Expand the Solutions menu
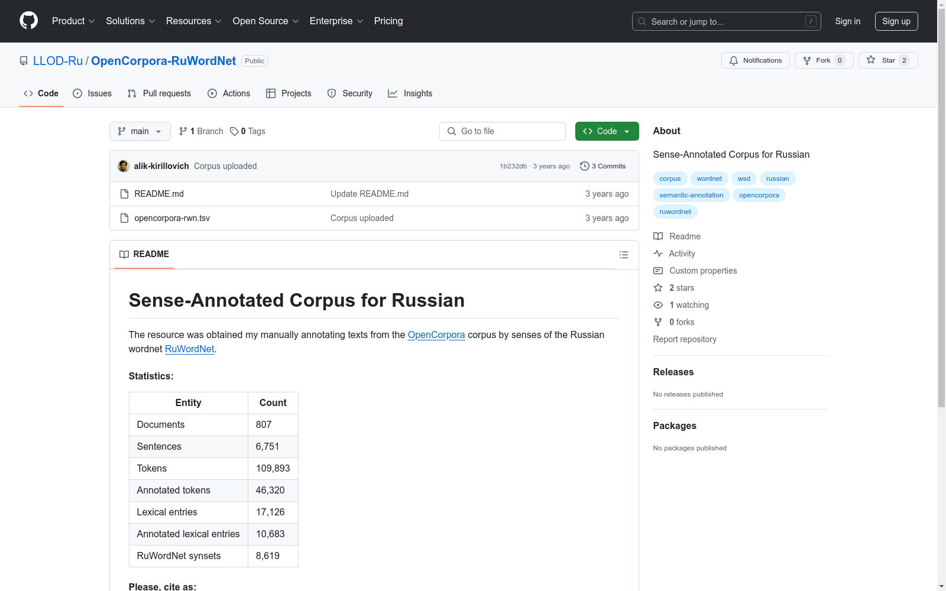The image size is (946, 591). 131,21
